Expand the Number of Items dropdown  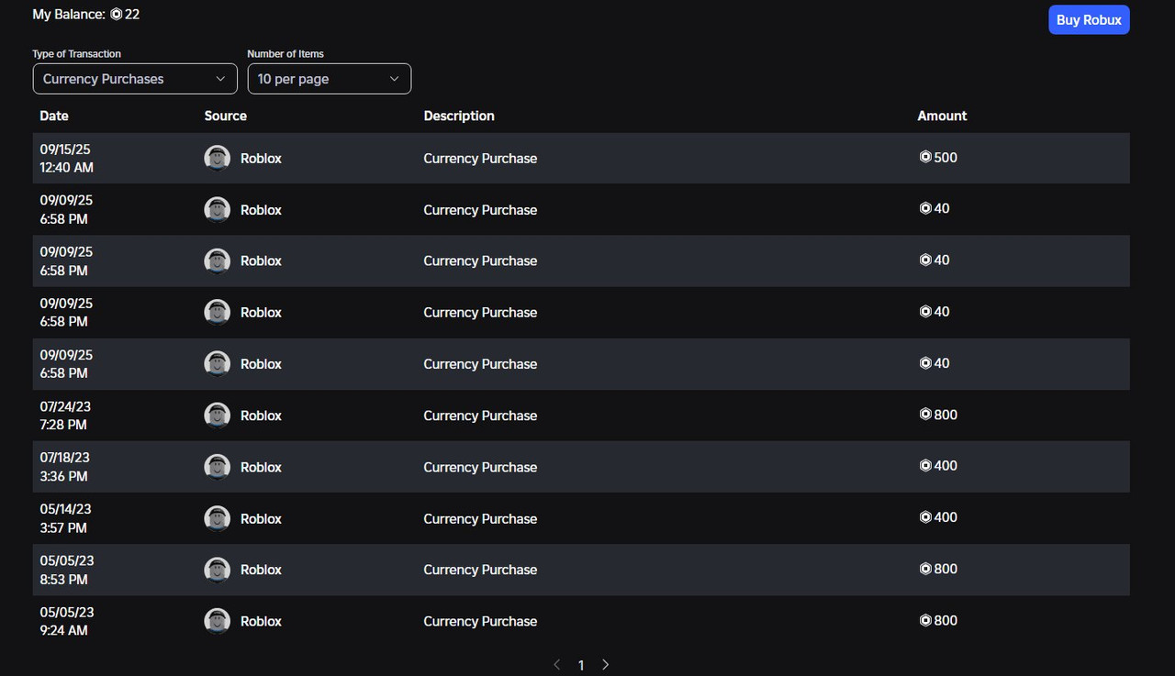pos(330,79)
